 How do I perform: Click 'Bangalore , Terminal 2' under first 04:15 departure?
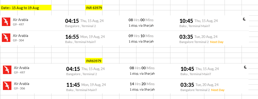coord(80,26)
